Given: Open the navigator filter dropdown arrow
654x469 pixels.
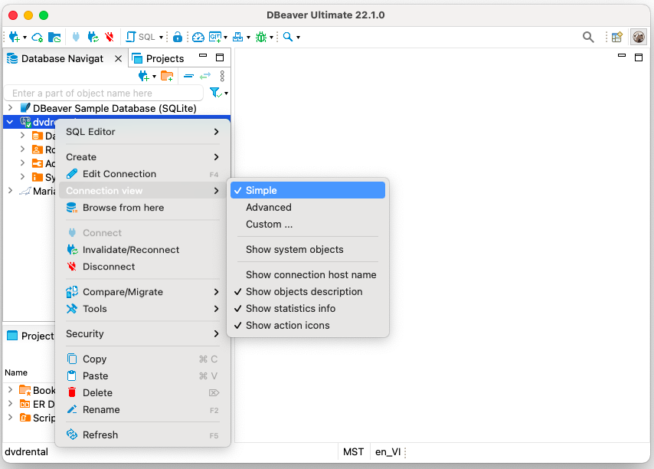Looking at the screenshot, I should 226,93.
